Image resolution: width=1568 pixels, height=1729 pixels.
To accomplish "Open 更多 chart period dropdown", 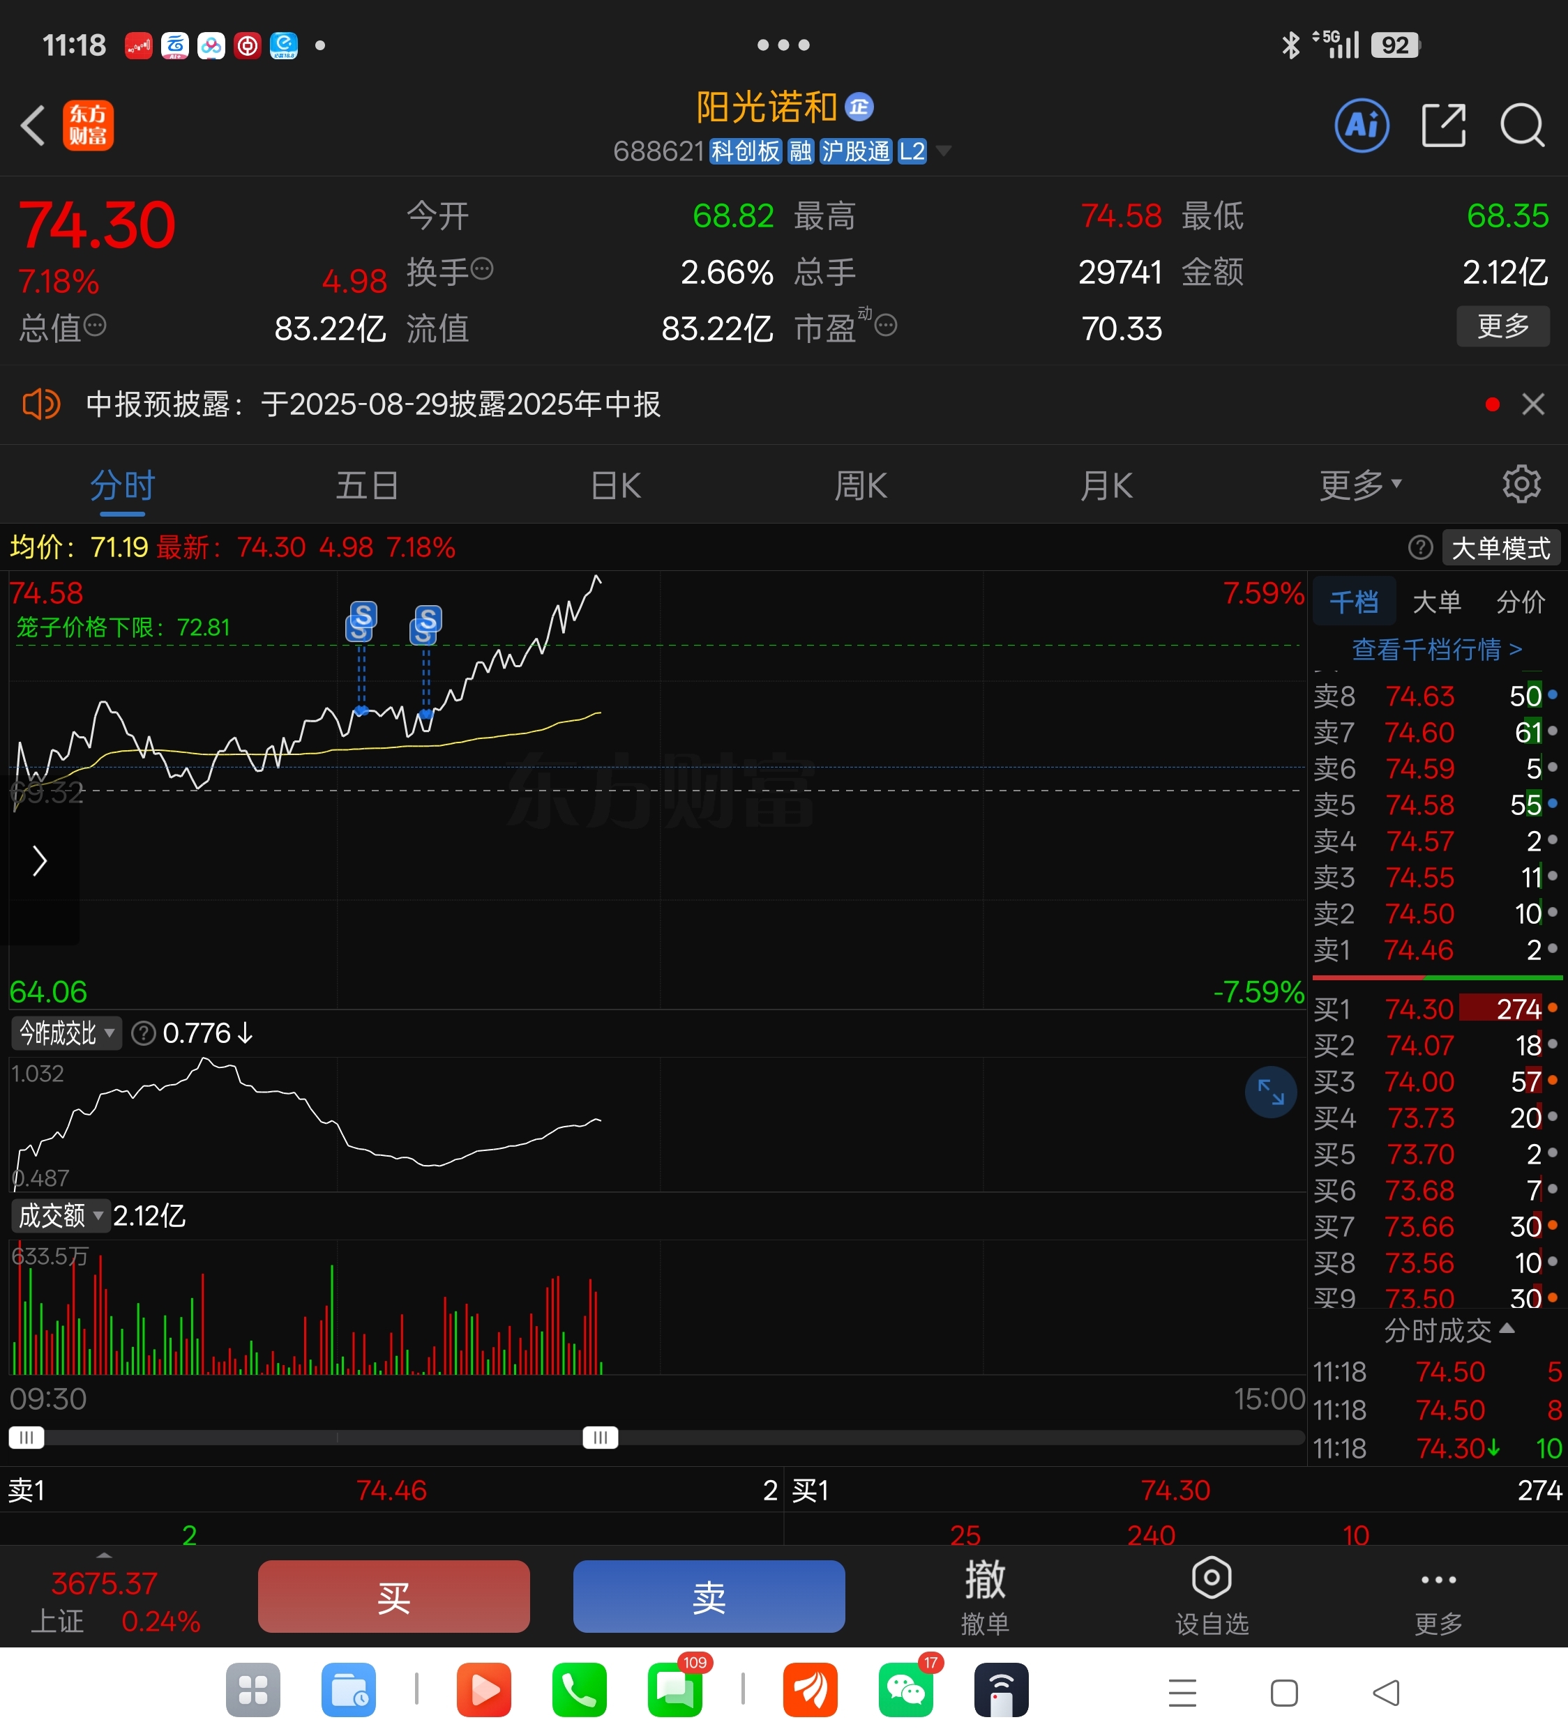I will point(1360,485).
